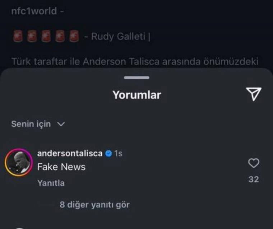The width and height of the screenshot is (273, 229).
Task: Grab the comments sheet drag handle
Action: 136,78
